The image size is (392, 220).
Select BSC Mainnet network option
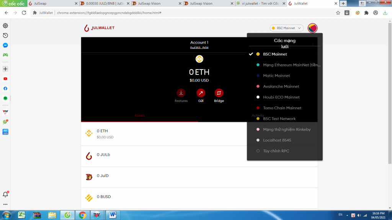click(275, 54)
